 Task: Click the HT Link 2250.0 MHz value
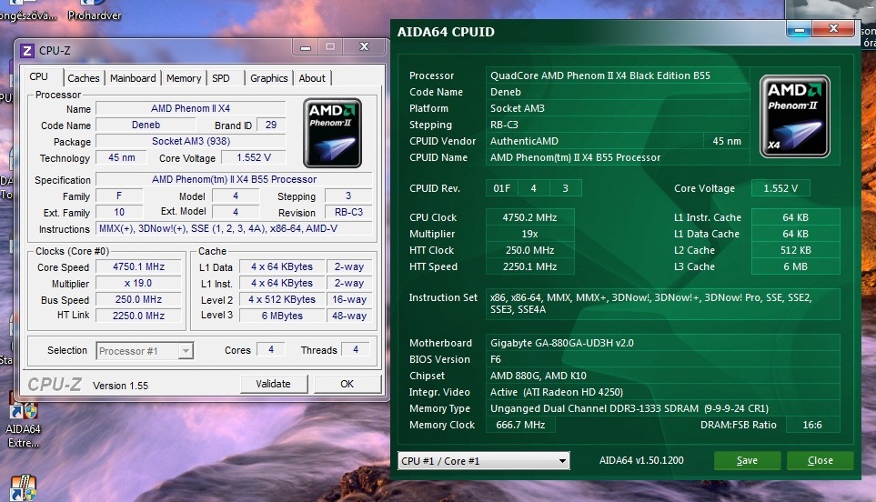[138, 316]
